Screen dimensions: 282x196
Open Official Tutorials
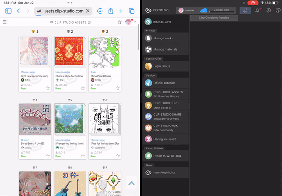click(165, 83)
